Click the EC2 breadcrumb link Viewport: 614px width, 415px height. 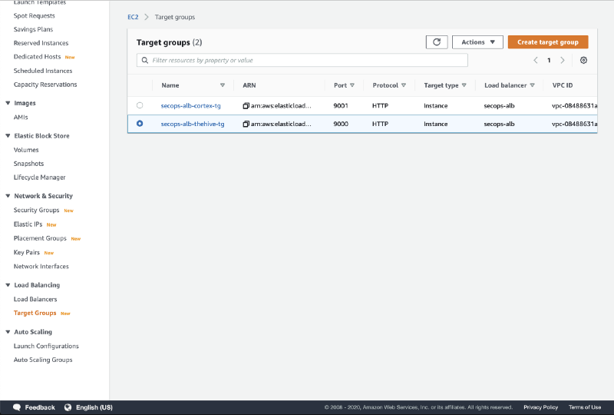pos(133,16)
